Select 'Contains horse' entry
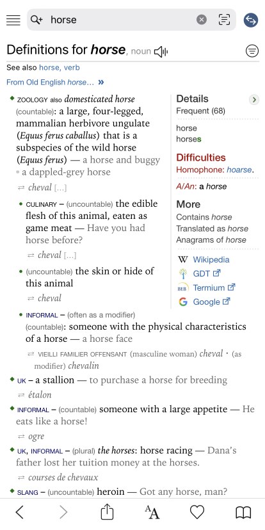 tap(204, 217)
